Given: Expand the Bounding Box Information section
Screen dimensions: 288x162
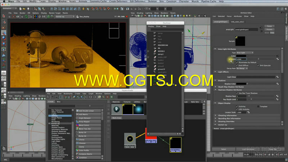Looking at the screenshot, I should [x=215, y=118].
